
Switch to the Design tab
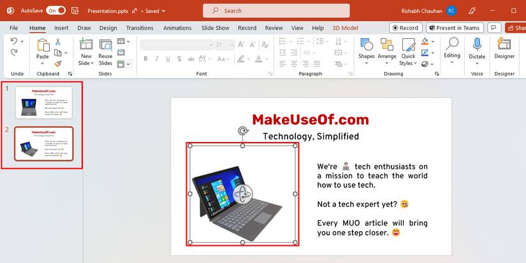(x=108, y=28)
